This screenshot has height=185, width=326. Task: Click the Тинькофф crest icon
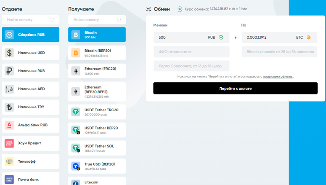click(x=9, y=161)
